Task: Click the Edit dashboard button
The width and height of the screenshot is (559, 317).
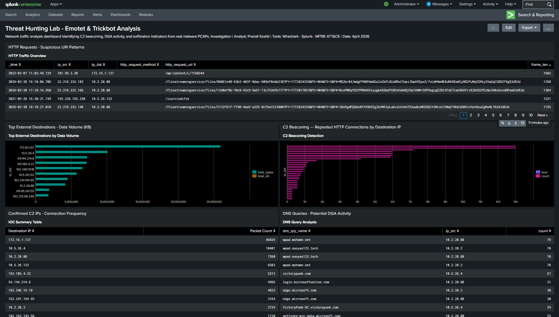Action: pyautogui.click(x=509, y=28)
